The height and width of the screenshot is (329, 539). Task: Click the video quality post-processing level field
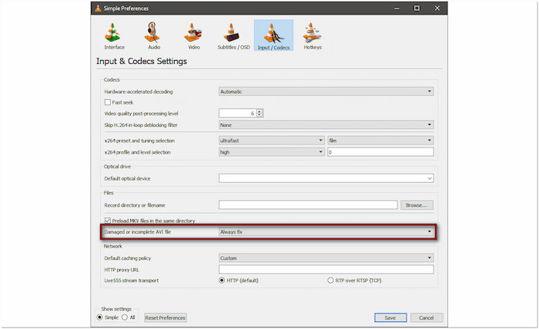point(238,113)
